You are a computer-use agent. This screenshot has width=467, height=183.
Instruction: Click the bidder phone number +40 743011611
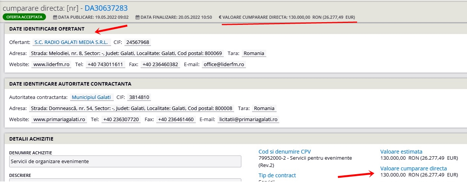coord(105,65)
